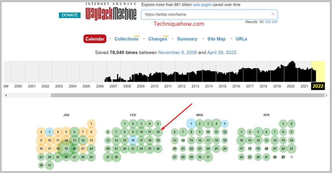
Task: Open the Changes tab
Action: click(x=158, y=39)
